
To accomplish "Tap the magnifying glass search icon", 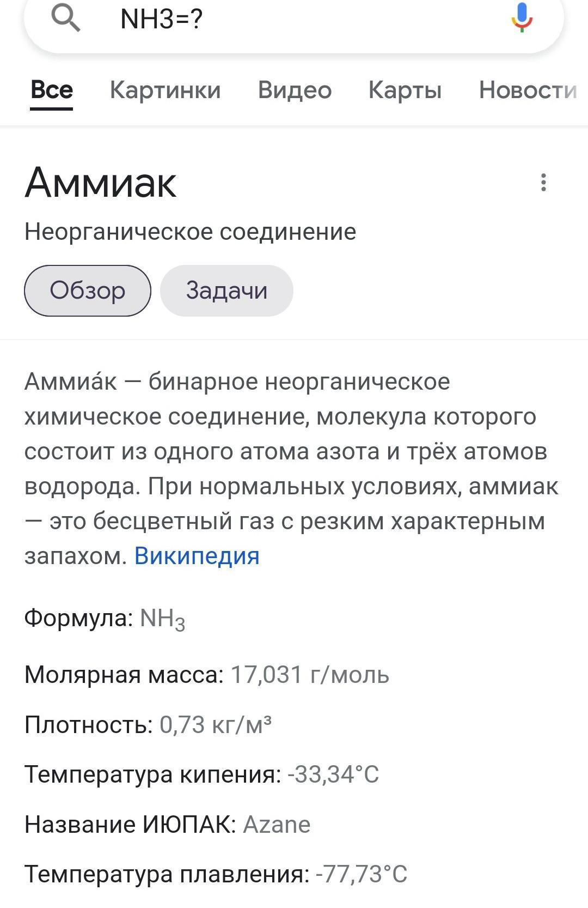I will 66,18.
